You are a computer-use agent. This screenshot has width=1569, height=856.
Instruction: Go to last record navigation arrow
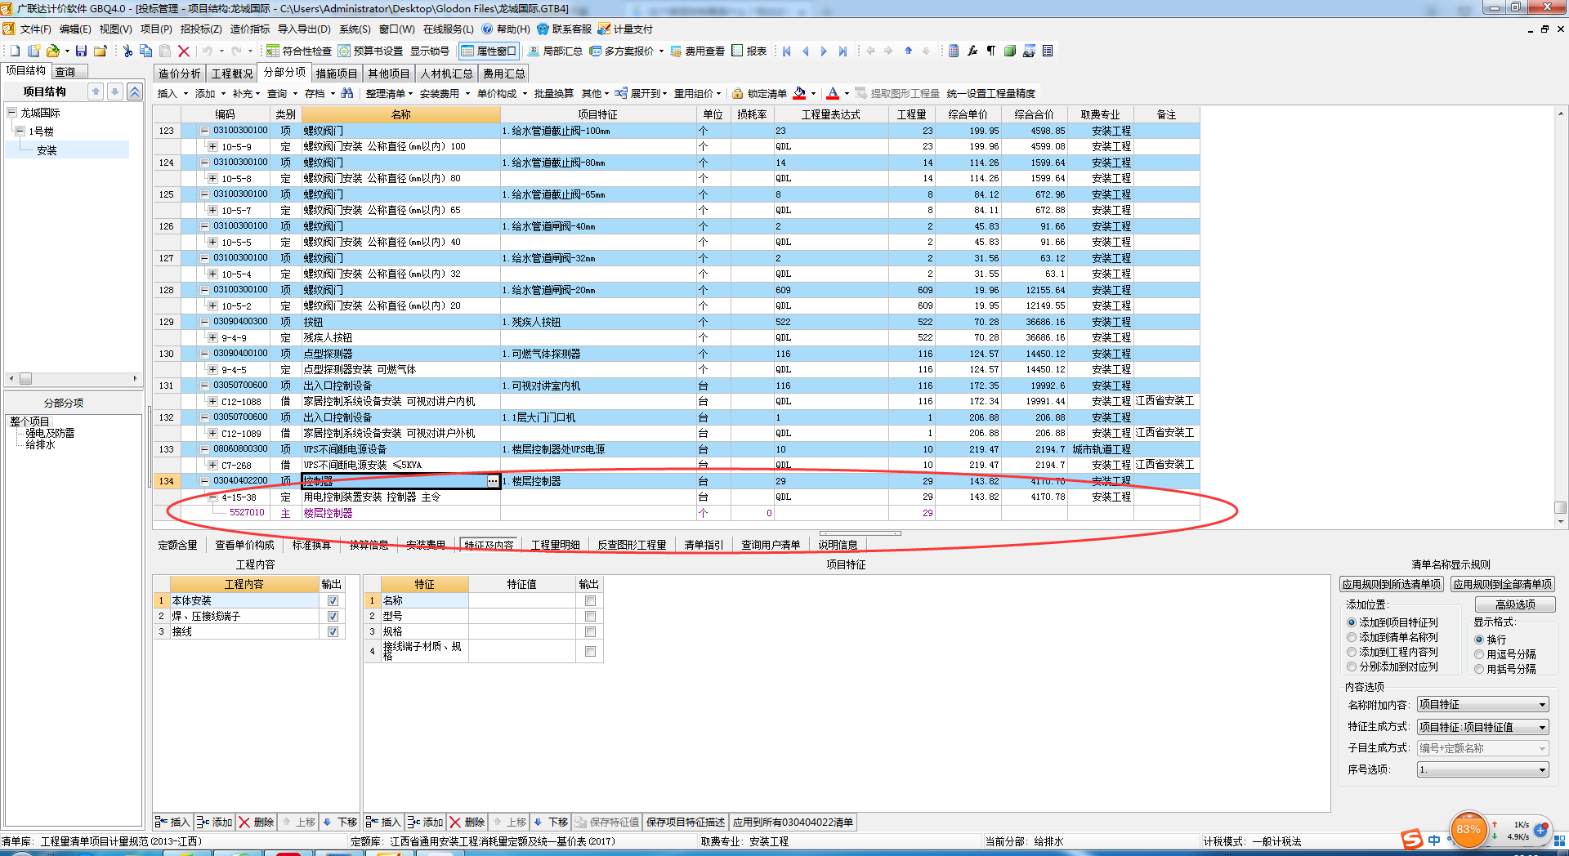(843, 51)
